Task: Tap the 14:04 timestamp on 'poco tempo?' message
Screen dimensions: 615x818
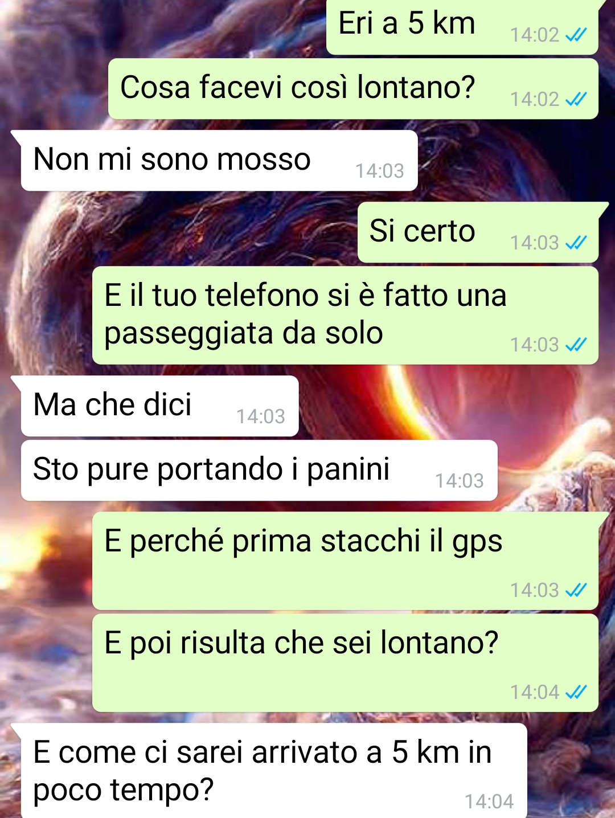Action: coord(489,802)
